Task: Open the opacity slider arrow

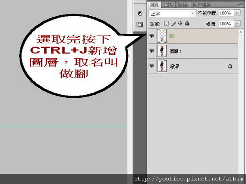Action: (x=237, y=13)
